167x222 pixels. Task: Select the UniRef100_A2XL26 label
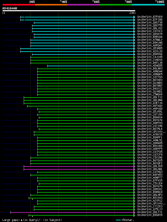tap(150, 51)
